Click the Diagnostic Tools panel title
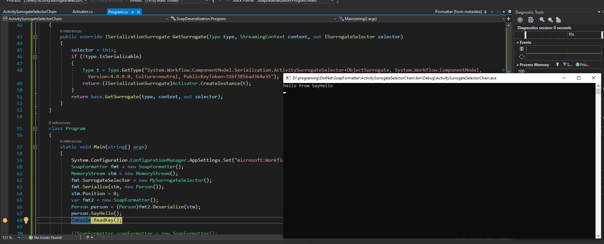This screenshot has width=604, height=244. pos(530,12)
